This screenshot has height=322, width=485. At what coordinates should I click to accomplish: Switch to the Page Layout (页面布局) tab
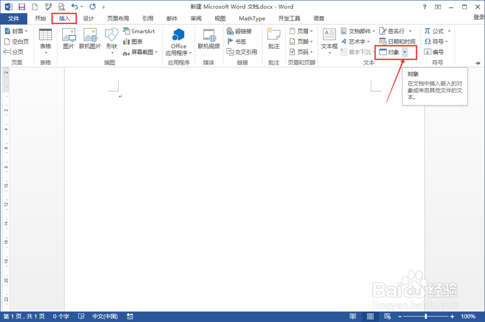pyautogui.click(x=118, y=18)
